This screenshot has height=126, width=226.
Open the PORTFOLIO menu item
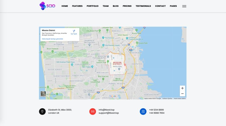click(92, 6)
